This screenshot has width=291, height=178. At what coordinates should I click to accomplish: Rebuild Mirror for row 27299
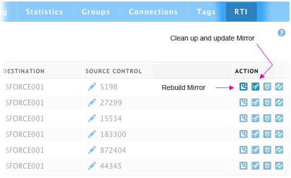(x=243, y=102)
